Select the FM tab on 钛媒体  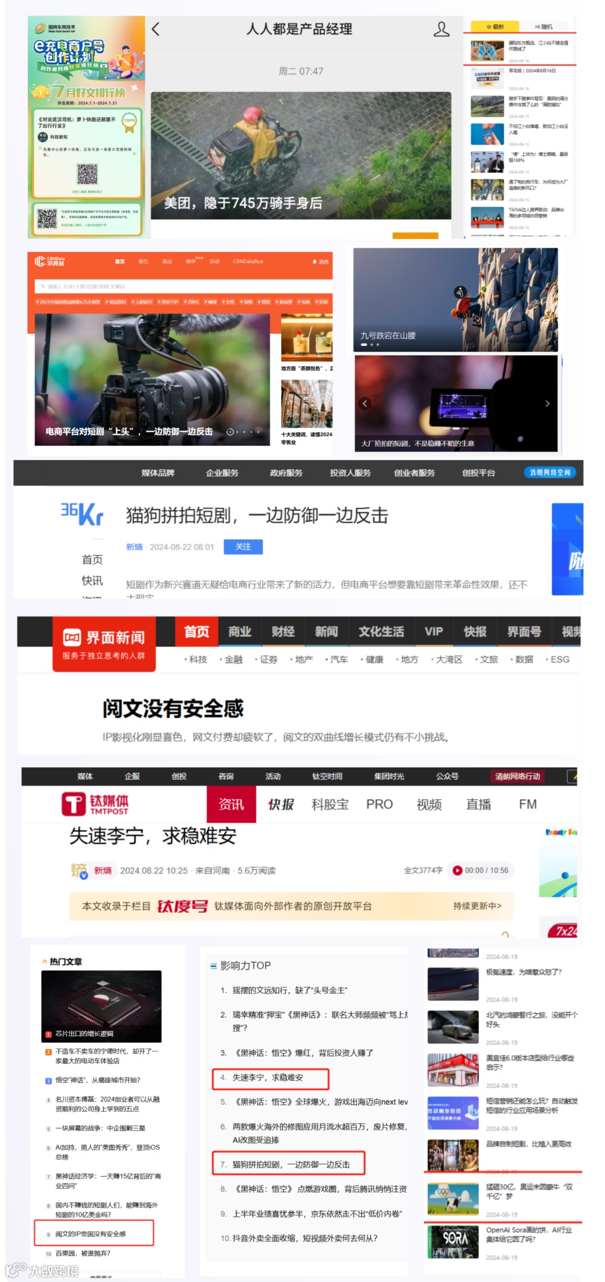528,804
